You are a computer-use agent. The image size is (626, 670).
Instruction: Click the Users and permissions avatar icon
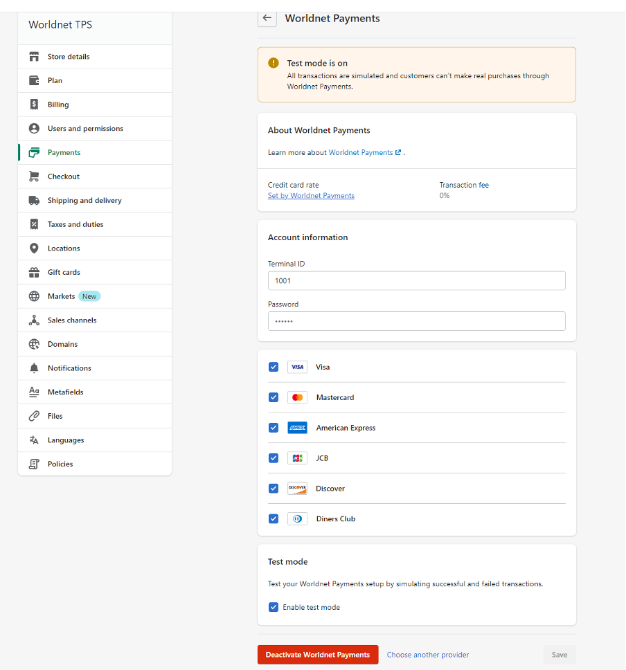(x=34, y=128)
